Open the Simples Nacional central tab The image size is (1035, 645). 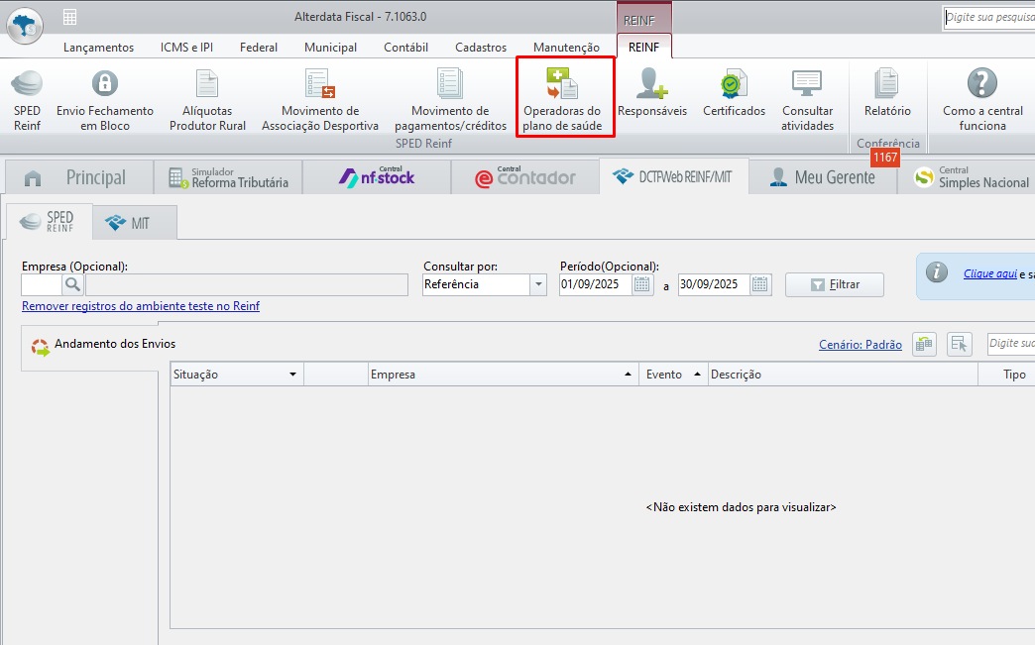coord(970,178)
